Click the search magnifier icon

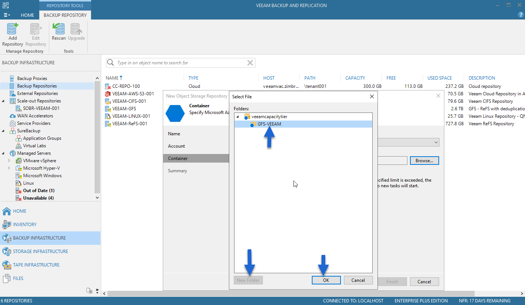pos(111,63)
